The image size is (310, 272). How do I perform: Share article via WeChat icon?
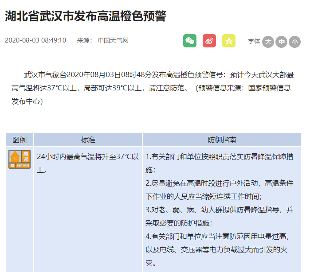[x=190, y=41]
